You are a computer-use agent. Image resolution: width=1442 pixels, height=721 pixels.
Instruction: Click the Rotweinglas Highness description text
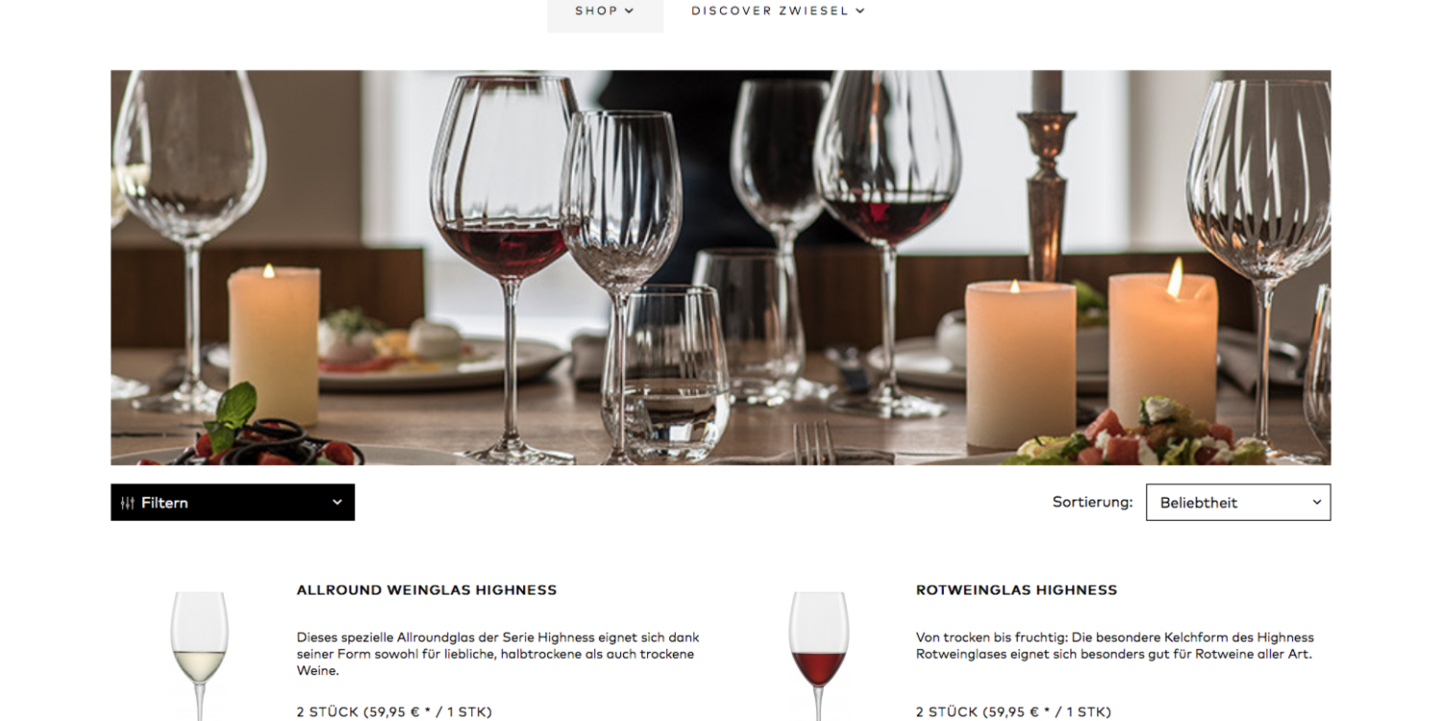pos(1114,646)
